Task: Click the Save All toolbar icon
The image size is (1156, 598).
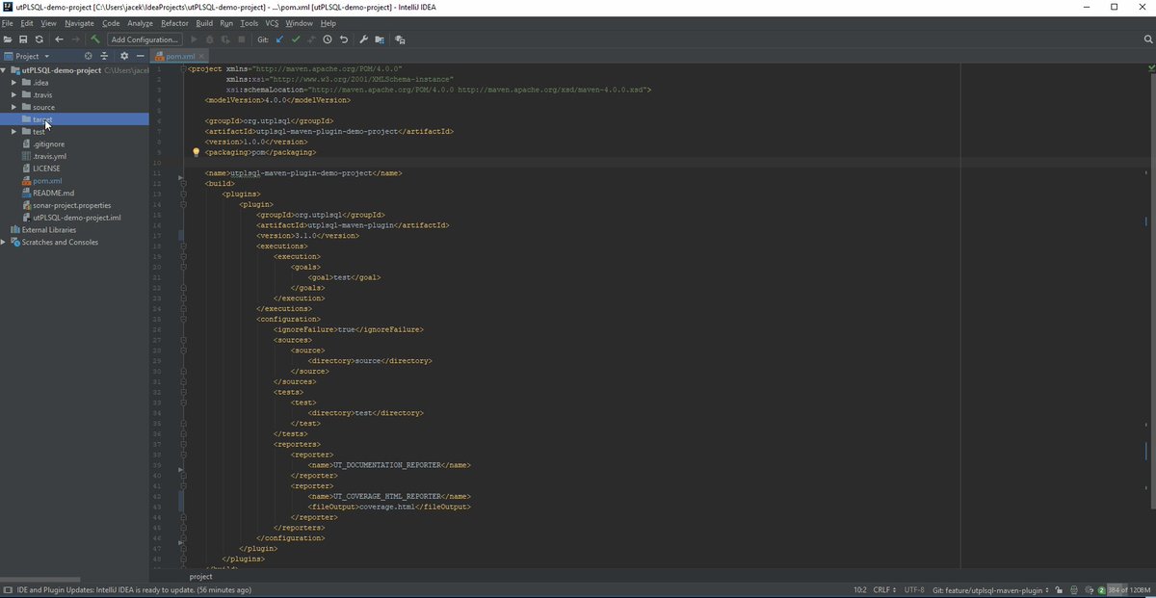Action: pos(23,39)
